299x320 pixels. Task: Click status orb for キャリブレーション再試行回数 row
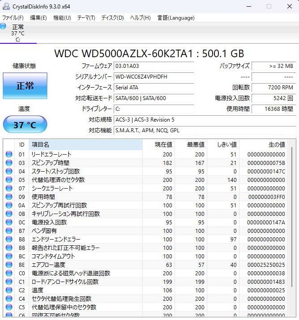pyautogui.click(x=9, y=214)
